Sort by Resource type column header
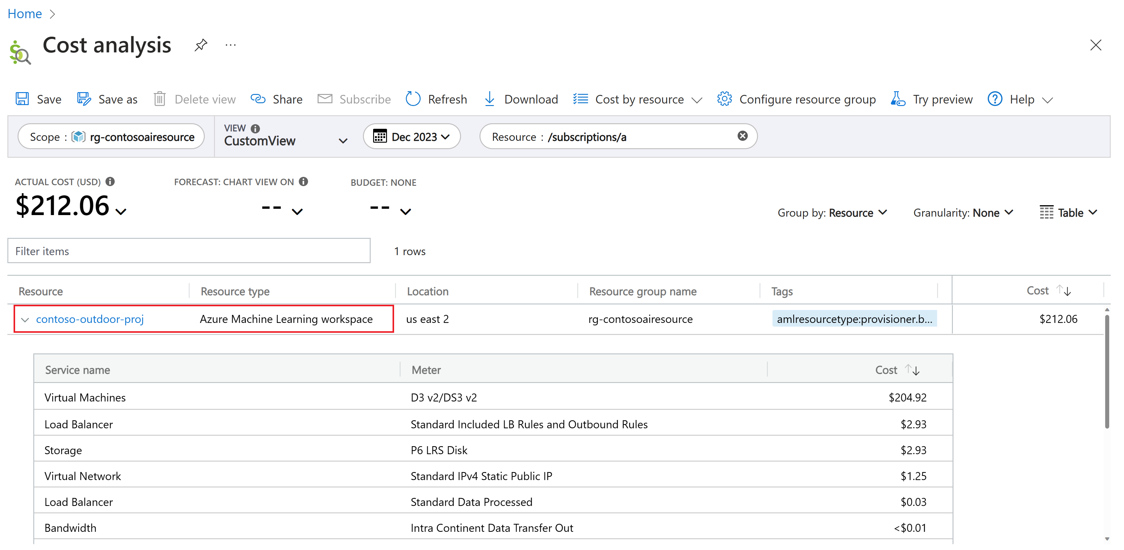The image size is (1124, 550). pyautogui.click(x=235, y=291)
